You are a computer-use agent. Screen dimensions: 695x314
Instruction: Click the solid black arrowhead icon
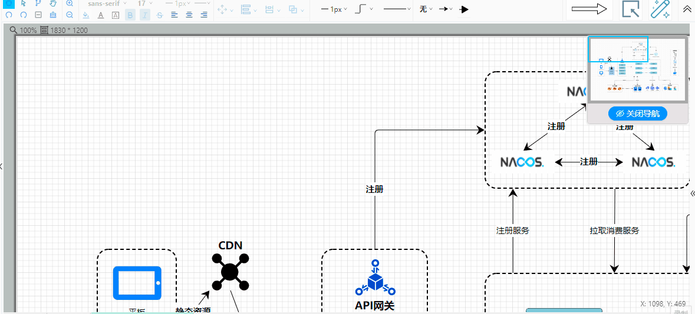[x=464, y=9]
